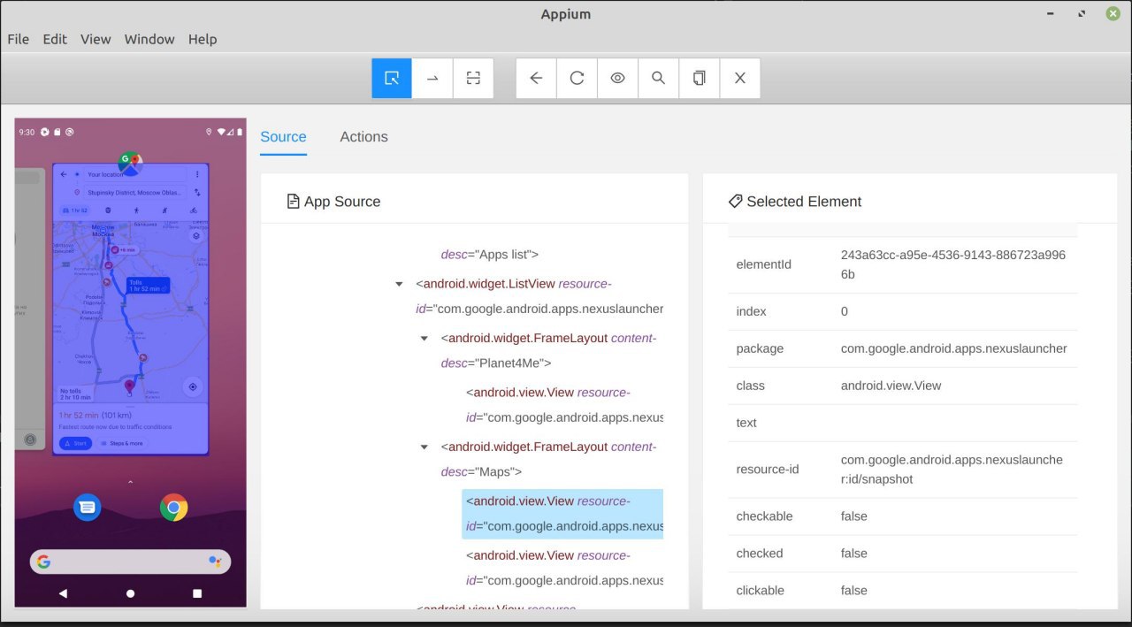Viewport: 1132px width, 627px height.
Task: Click the Google Maps app icon above card
Action: point(131,163)
